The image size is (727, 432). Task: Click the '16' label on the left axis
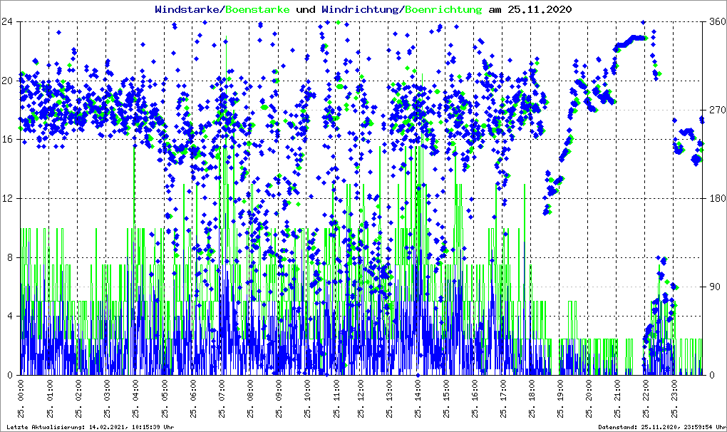click(9, 140)
